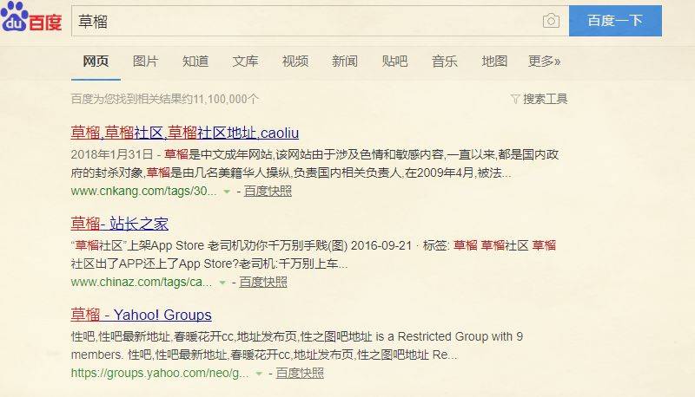Screen dimensions: 695x397
Task: Switch to the 图片 tab
Action: click(x=145, y=62)
